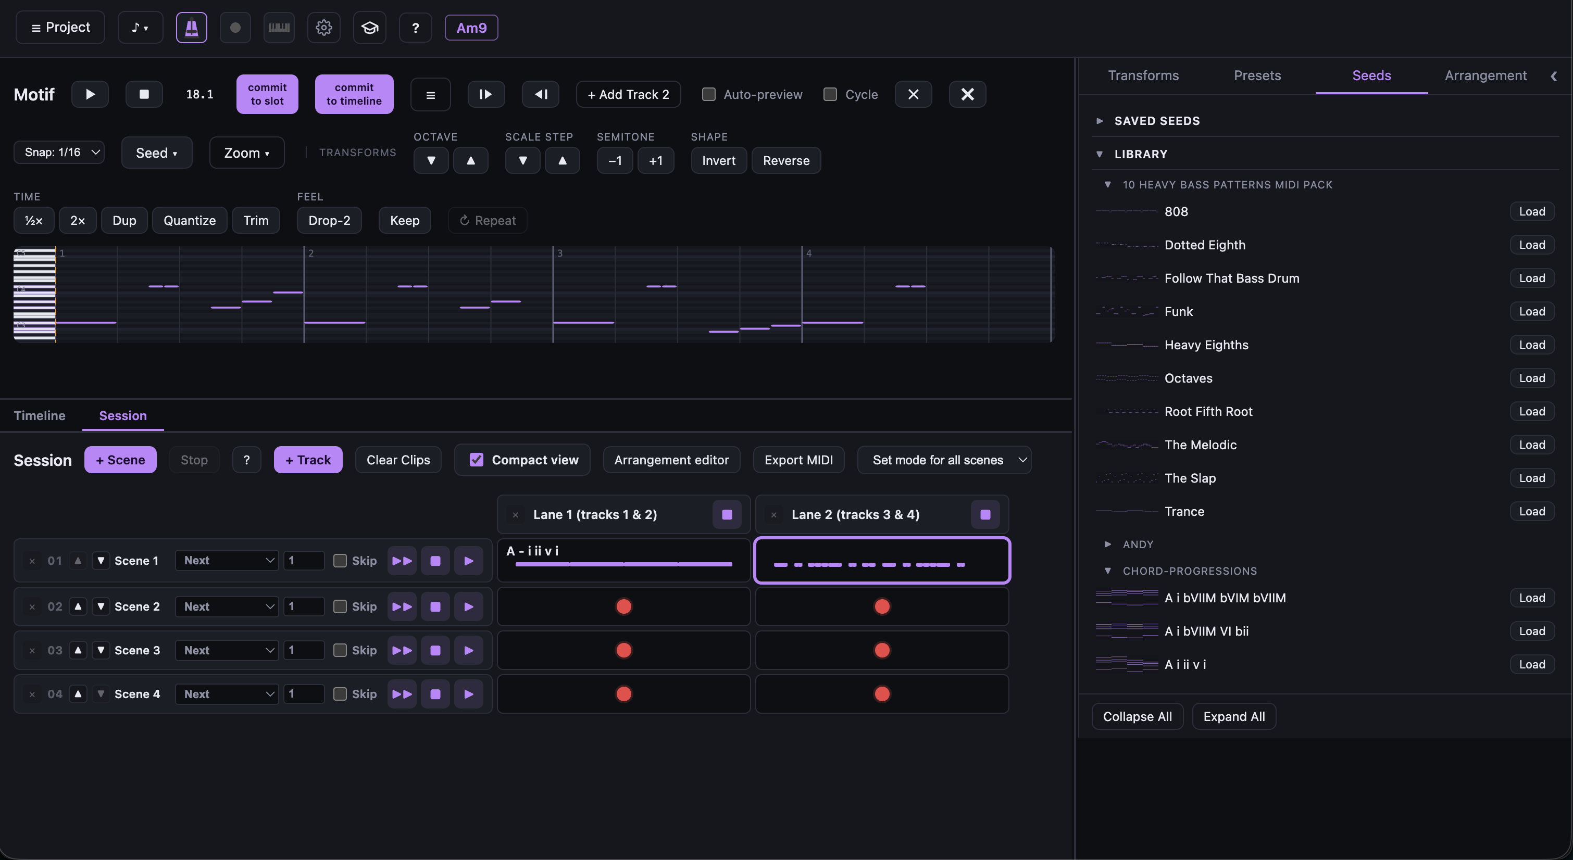This screenshot has height=860, width=1573.
Task: Open the piano keyboard icon in top toolbar
Action: (x=279, y=28)
